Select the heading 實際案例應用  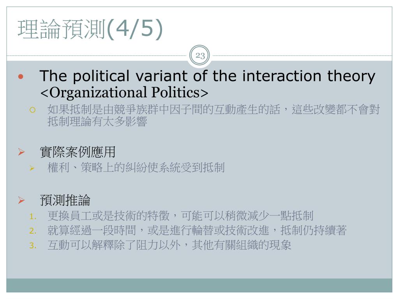pyautogui.click(x=78, y=152)
